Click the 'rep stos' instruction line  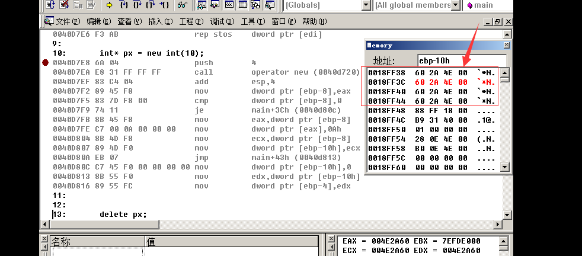187,34
